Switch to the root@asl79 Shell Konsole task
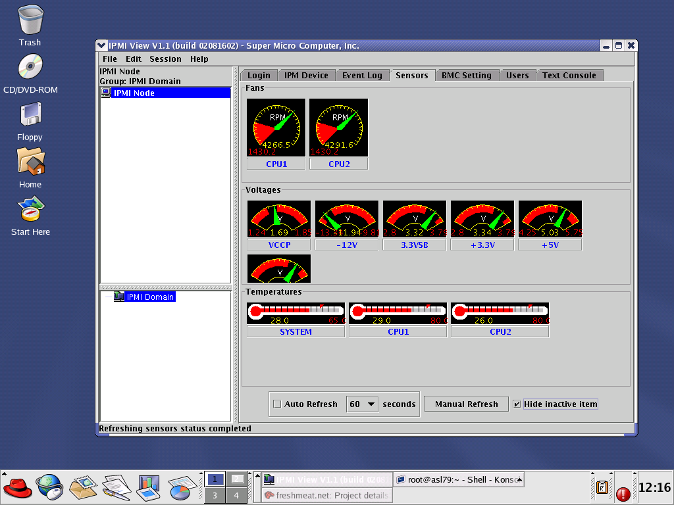Screen dimensions: 674x505 [457, 479]
